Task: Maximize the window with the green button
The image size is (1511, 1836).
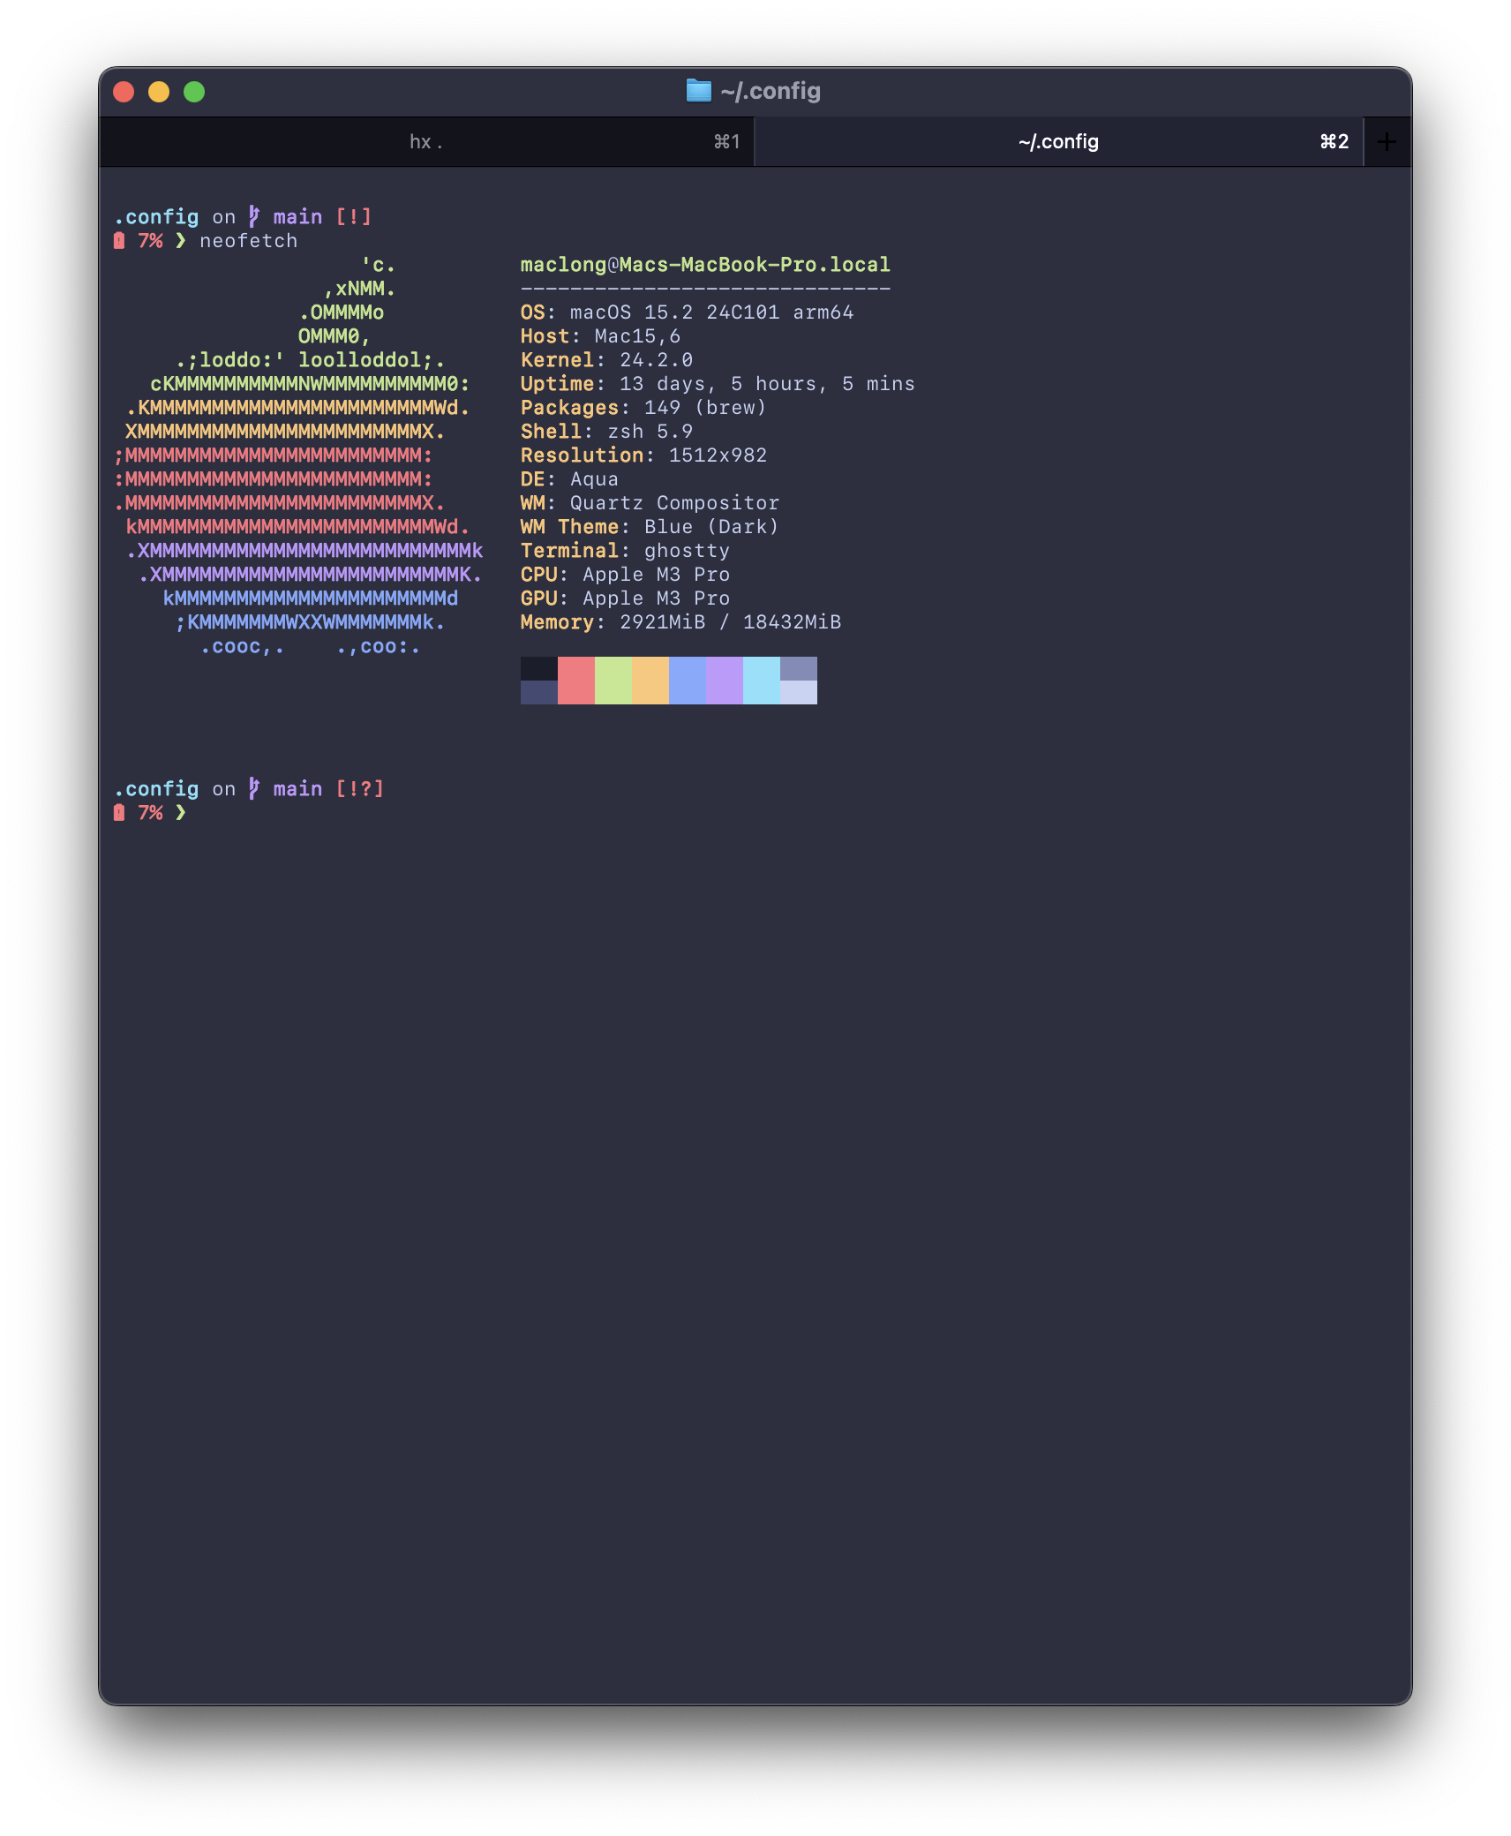Action: (x=194, y=92)
